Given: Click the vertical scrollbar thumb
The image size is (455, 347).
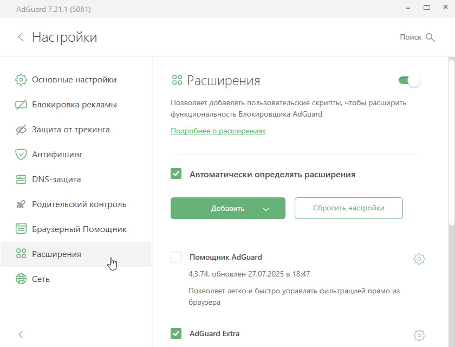Looking at the screenshot, I should pos(452,142).
